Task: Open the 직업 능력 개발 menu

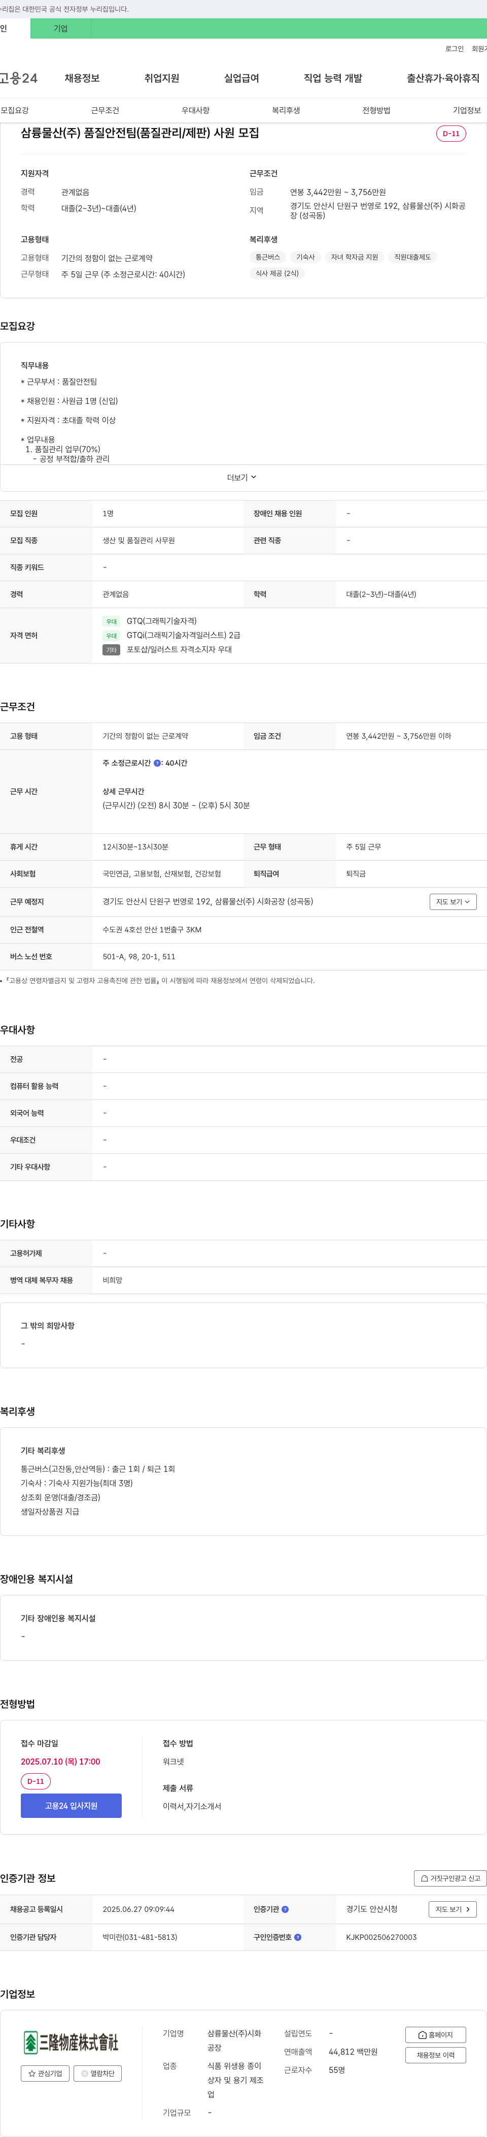Action: (x=333, y=78)
